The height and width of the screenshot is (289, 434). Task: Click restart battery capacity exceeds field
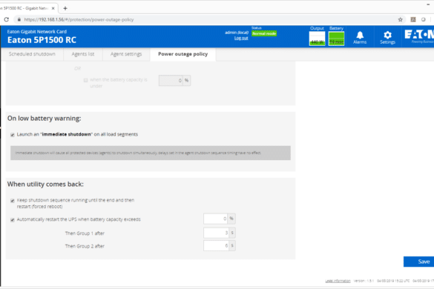coord(216,219)
